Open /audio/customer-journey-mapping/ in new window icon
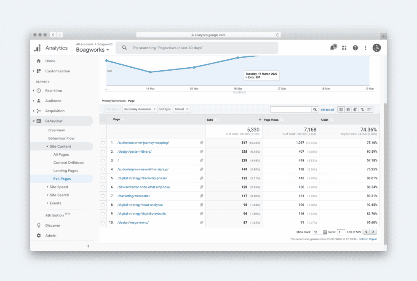 pyautogui.click(x=201, y=143)
